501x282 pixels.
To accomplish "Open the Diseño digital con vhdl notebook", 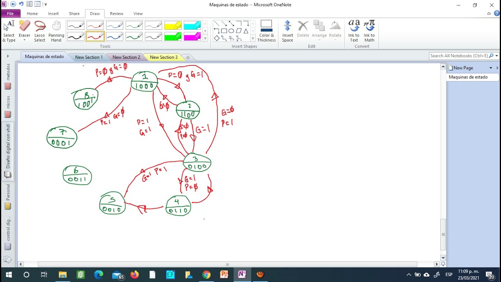I will tap(8, 152).
